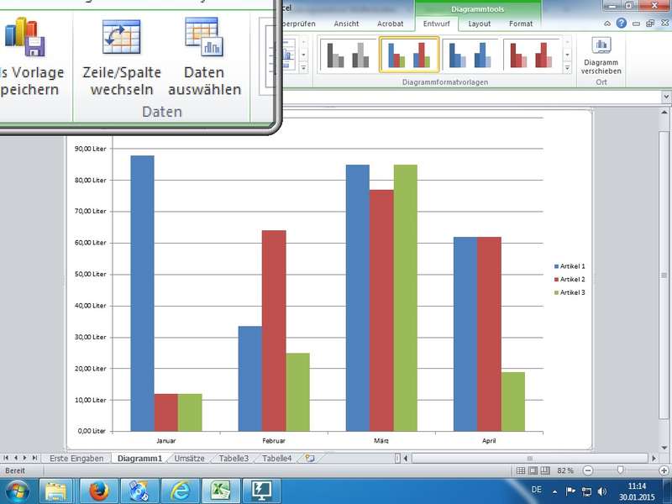Go to last sheet tab arrow
The image size is (672, 504).
coord(34,458)
